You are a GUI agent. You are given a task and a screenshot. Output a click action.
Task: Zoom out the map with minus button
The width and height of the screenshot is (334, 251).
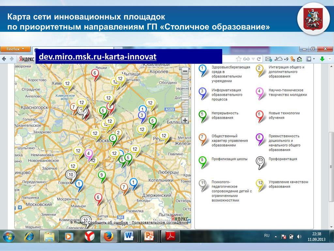coord(185,71)
